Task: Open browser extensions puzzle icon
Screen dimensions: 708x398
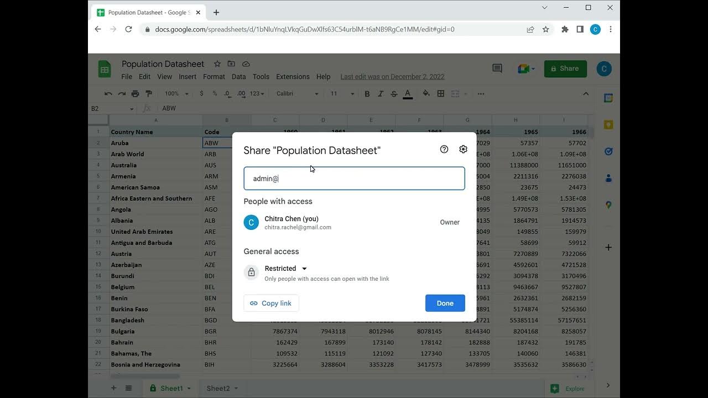Action: tap(565, 29)
